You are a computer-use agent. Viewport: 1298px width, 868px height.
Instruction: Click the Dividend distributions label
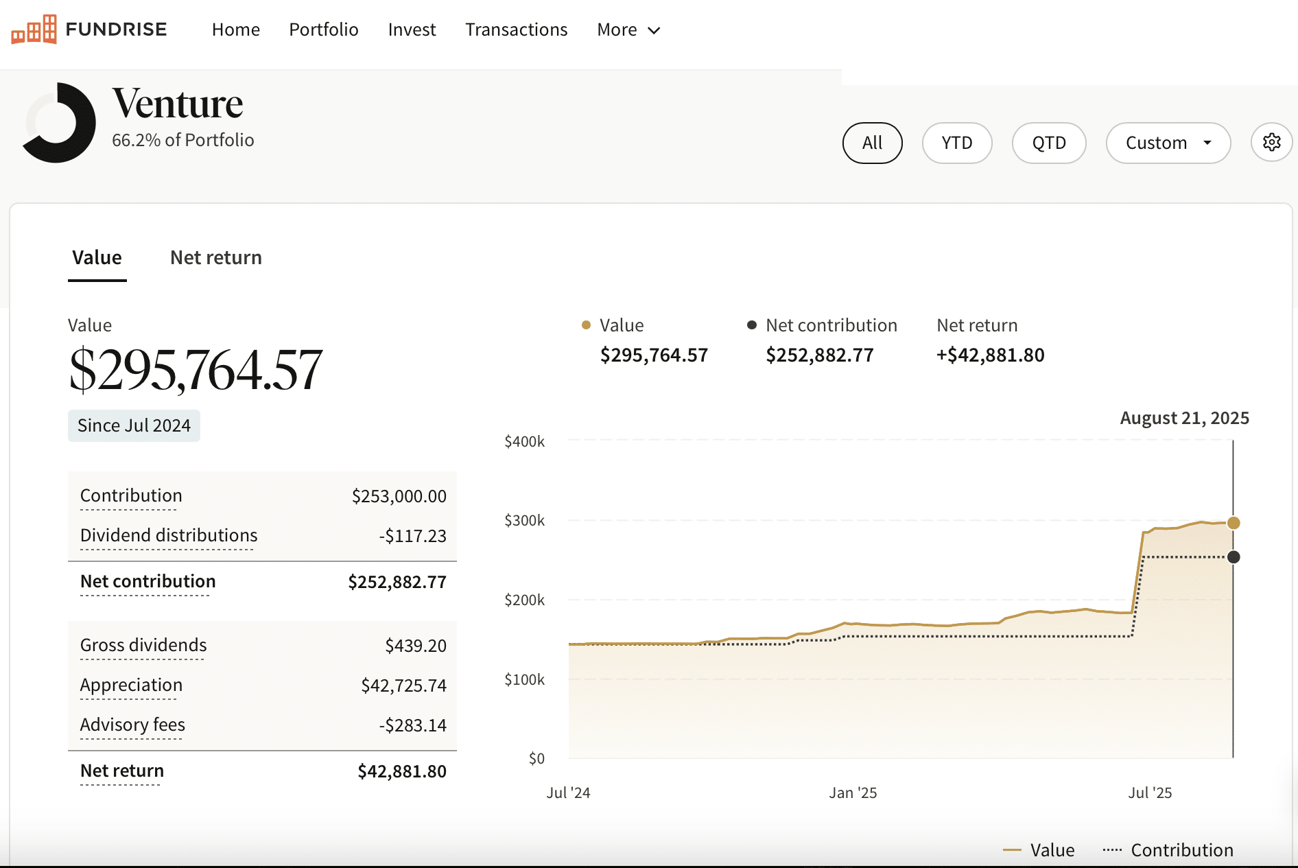(x=169, y=535)
